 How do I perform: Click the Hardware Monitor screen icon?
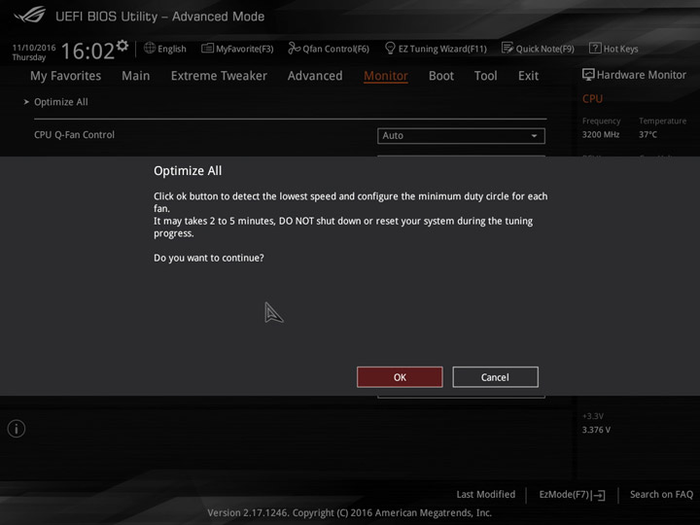[588, 75]
